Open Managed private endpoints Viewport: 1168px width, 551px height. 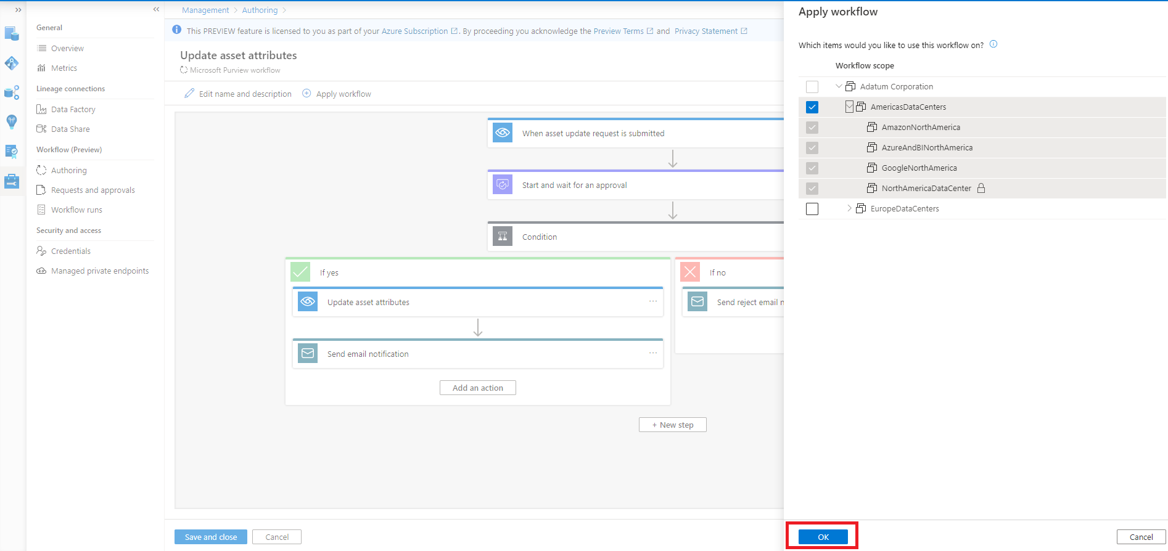(100, 271)
